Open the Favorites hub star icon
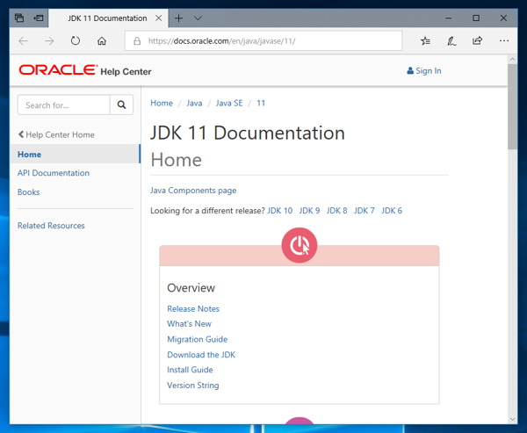Screen dimensions: 527x433 [x=425, y=41]
